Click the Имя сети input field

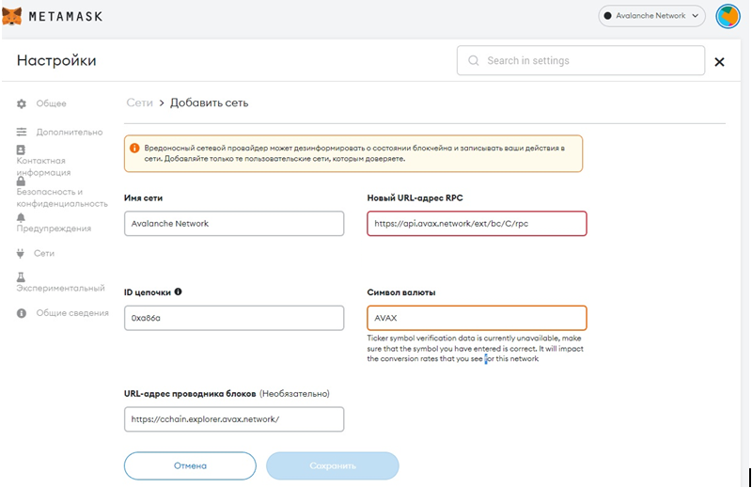tap(234, 224)
